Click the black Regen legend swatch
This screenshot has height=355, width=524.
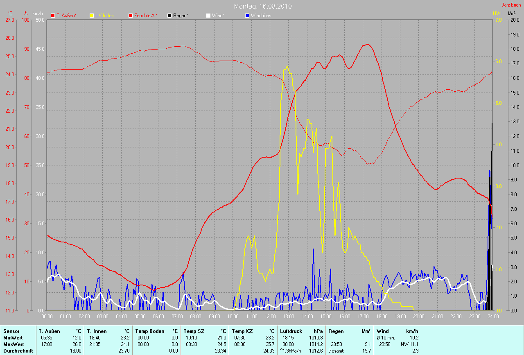click(x=169, y=16)
